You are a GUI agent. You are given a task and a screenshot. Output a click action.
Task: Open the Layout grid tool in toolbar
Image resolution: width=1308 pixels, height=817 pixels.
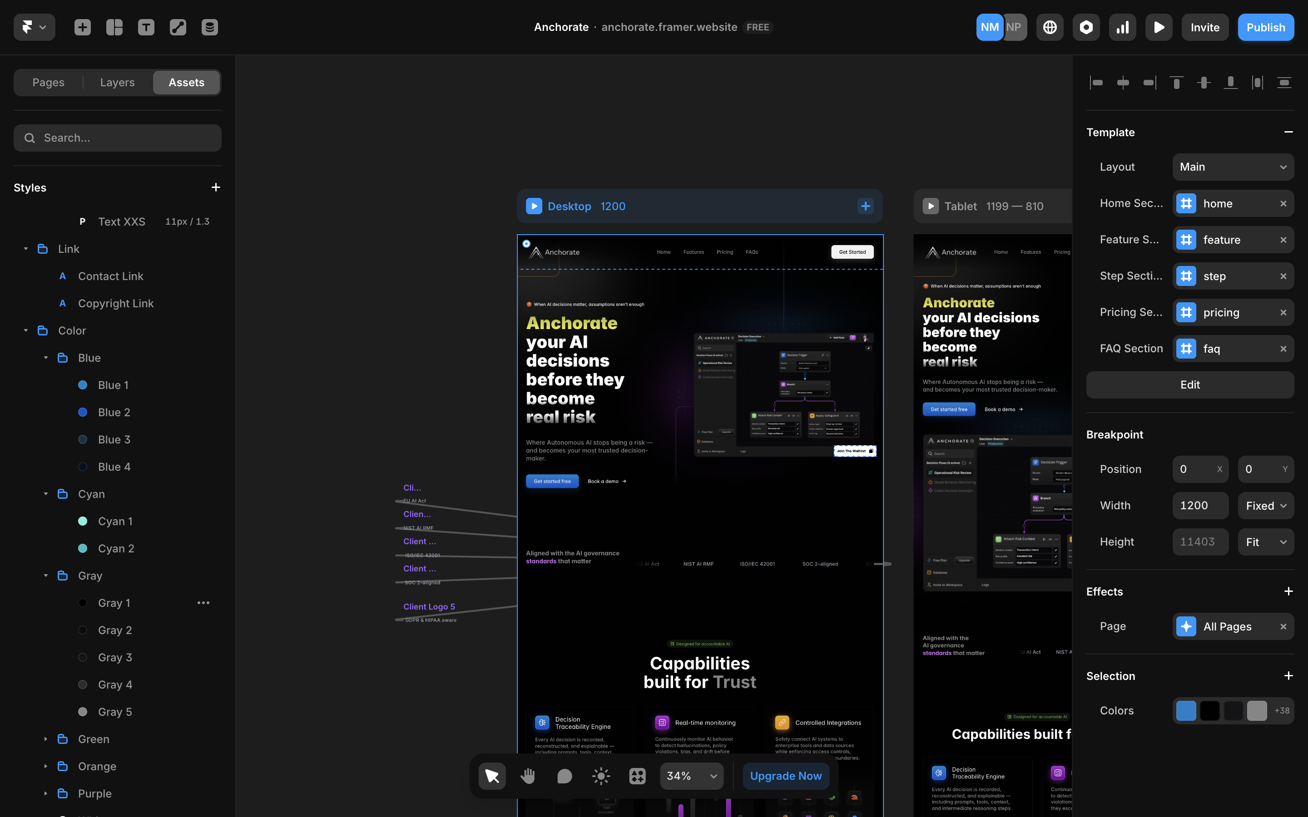[x=114, y=27]
